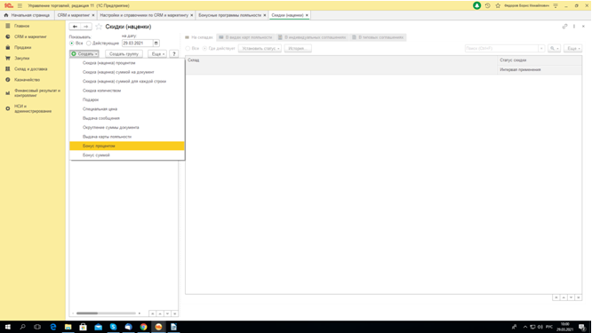Click the Поиск (Ctrl+F) search field

(x=501, y=48)
